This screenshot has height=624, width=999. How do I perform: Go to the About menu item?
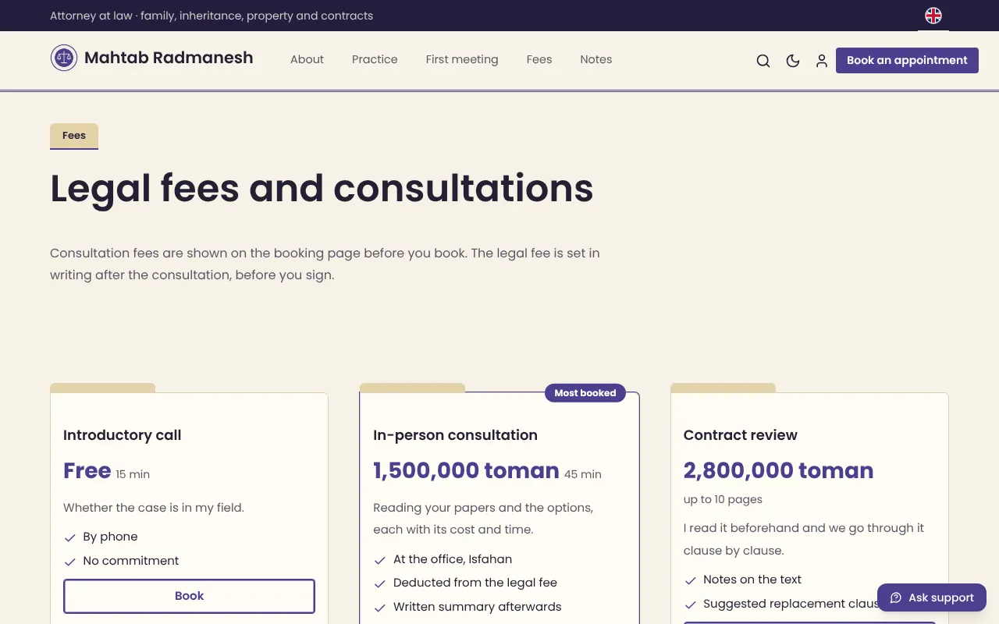pos(307,59)
